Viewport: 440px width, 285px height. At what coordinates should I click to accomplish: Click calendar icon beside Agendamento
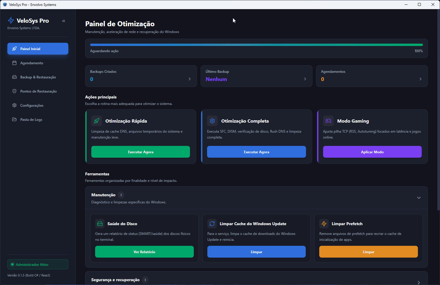pos(14,63)
